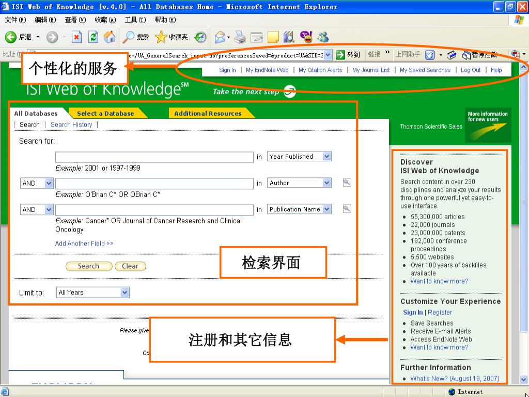Click the Edit page toolbar icon
The image size is (529, 397).
tap(256, 37)
